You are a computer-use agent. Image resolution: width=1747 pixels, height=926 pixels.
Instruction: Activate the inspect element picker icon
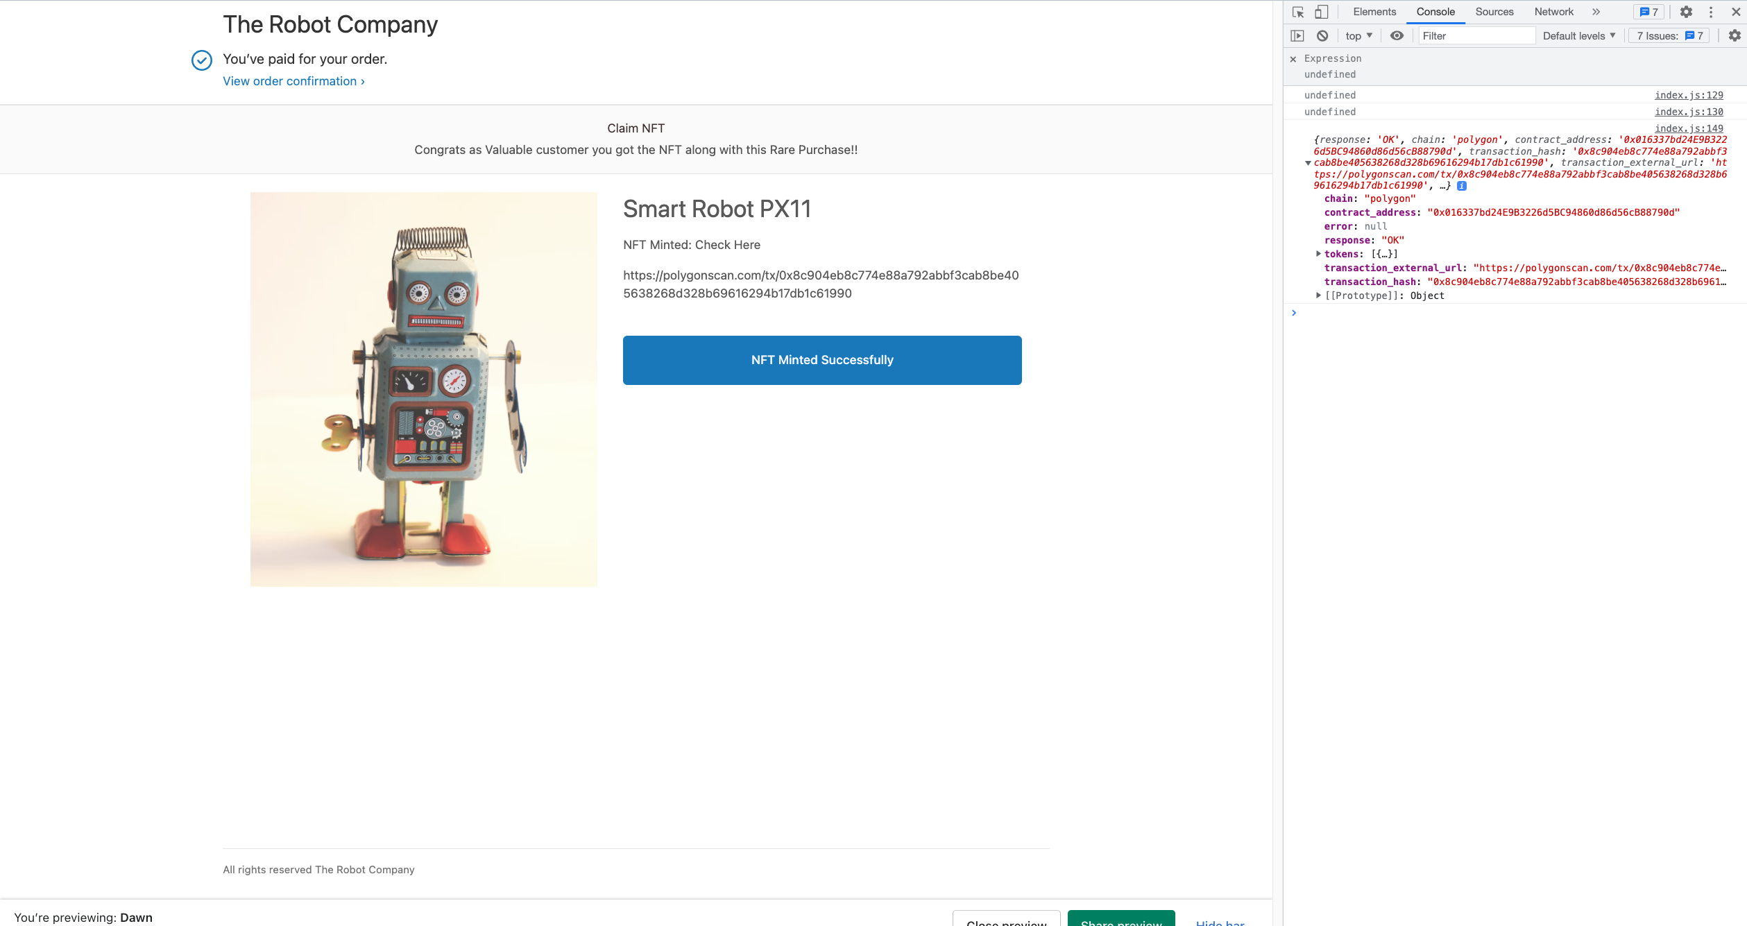[1298, 12]
